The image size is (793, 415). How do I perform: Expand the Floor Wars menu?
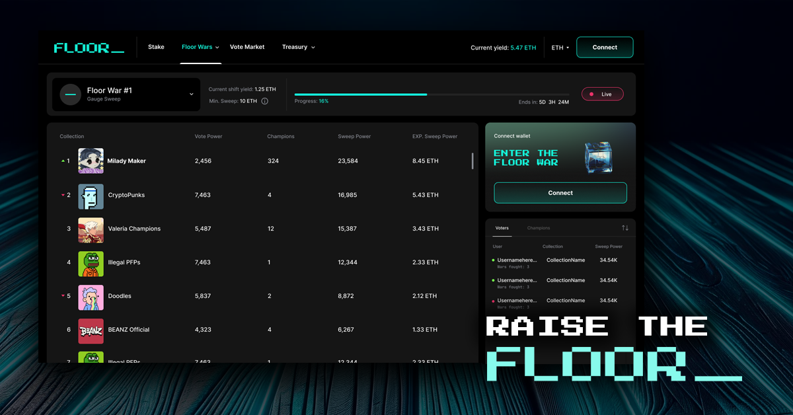(x=200, y=48)
